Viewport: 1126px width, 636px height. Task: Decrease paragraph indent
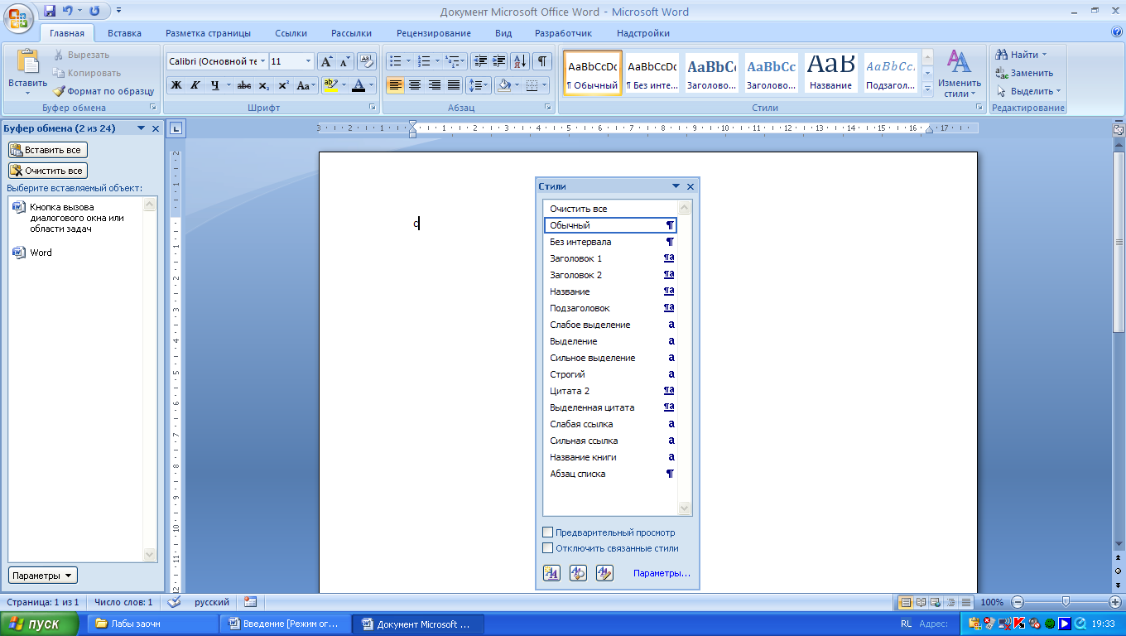tap(480, 61)
